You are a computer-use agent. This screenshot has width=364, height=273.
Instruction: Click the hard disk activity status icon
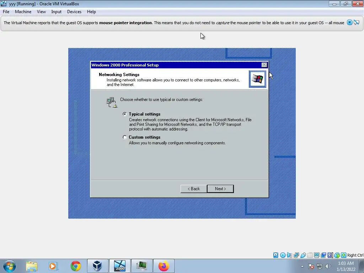click(x=275, y=255)
